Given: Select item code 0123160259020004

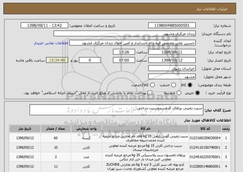Looking at the screenshot, I should (x=205, y=138).
